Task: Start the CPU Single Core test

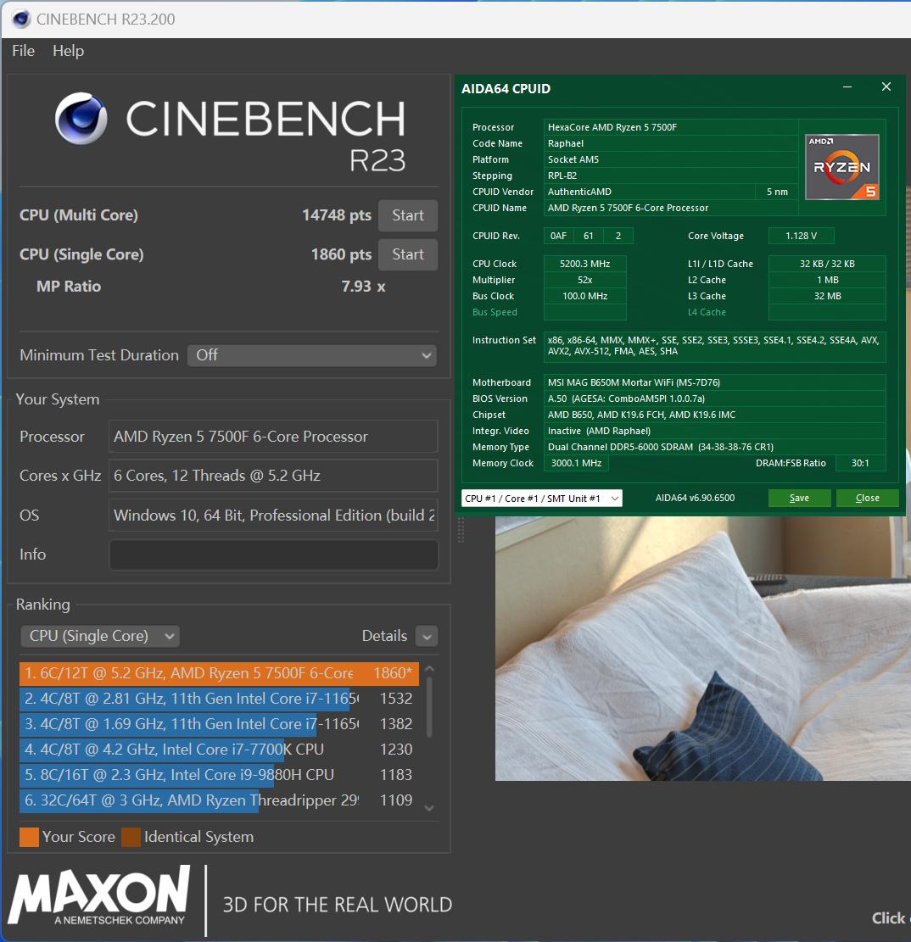Action: pyautogui.click(x=407, y=254)
